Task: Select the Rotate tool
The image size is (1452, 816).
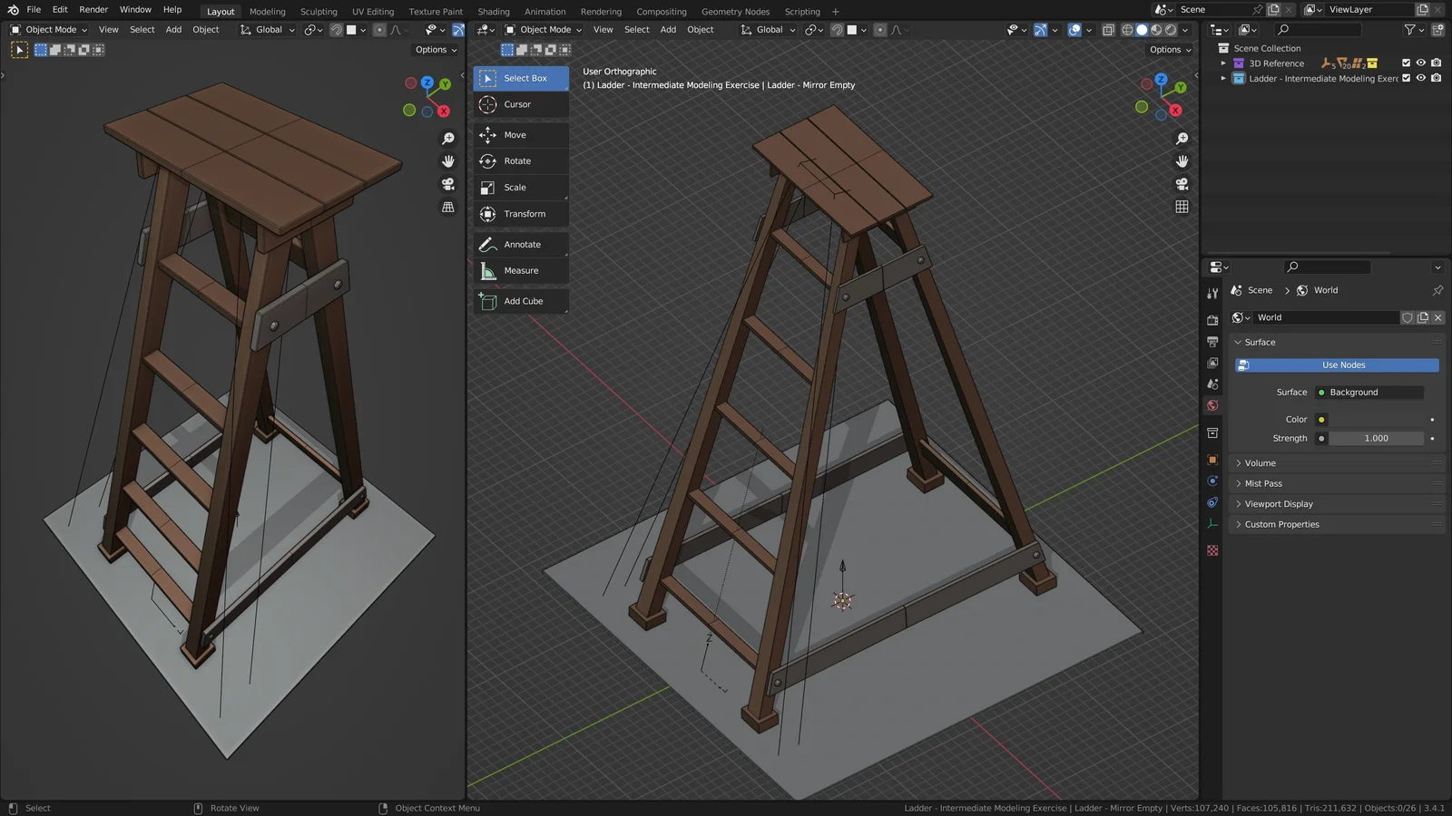Action: 517,160
